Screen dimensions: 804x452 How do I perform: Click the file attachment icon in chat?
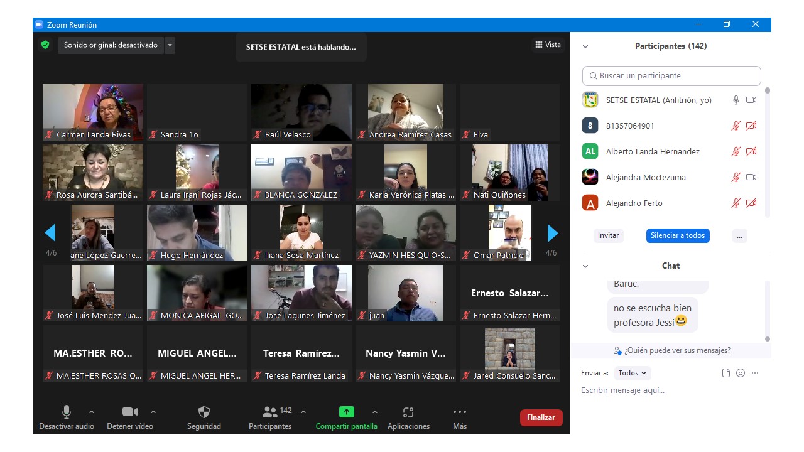(x=726, y=373)
